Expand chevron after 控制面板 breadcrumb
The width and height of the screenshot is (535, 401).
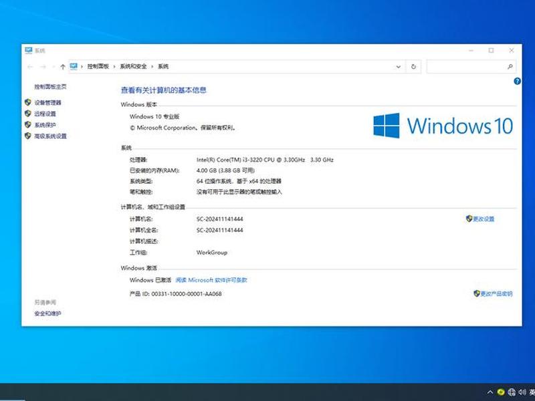(x=114, y=67)
